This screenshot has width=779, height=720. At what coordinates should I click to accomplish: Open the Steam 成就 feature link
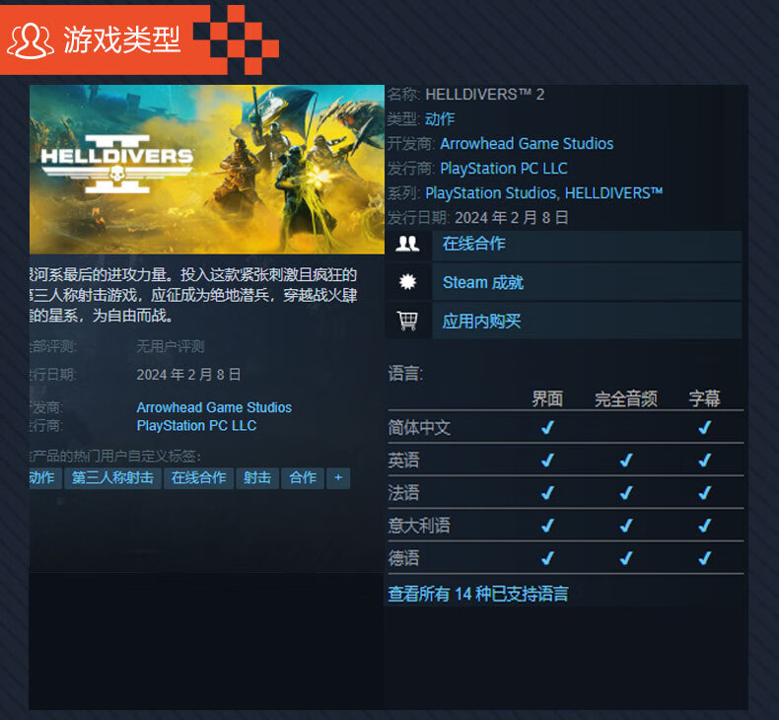[x=483, y=282]
